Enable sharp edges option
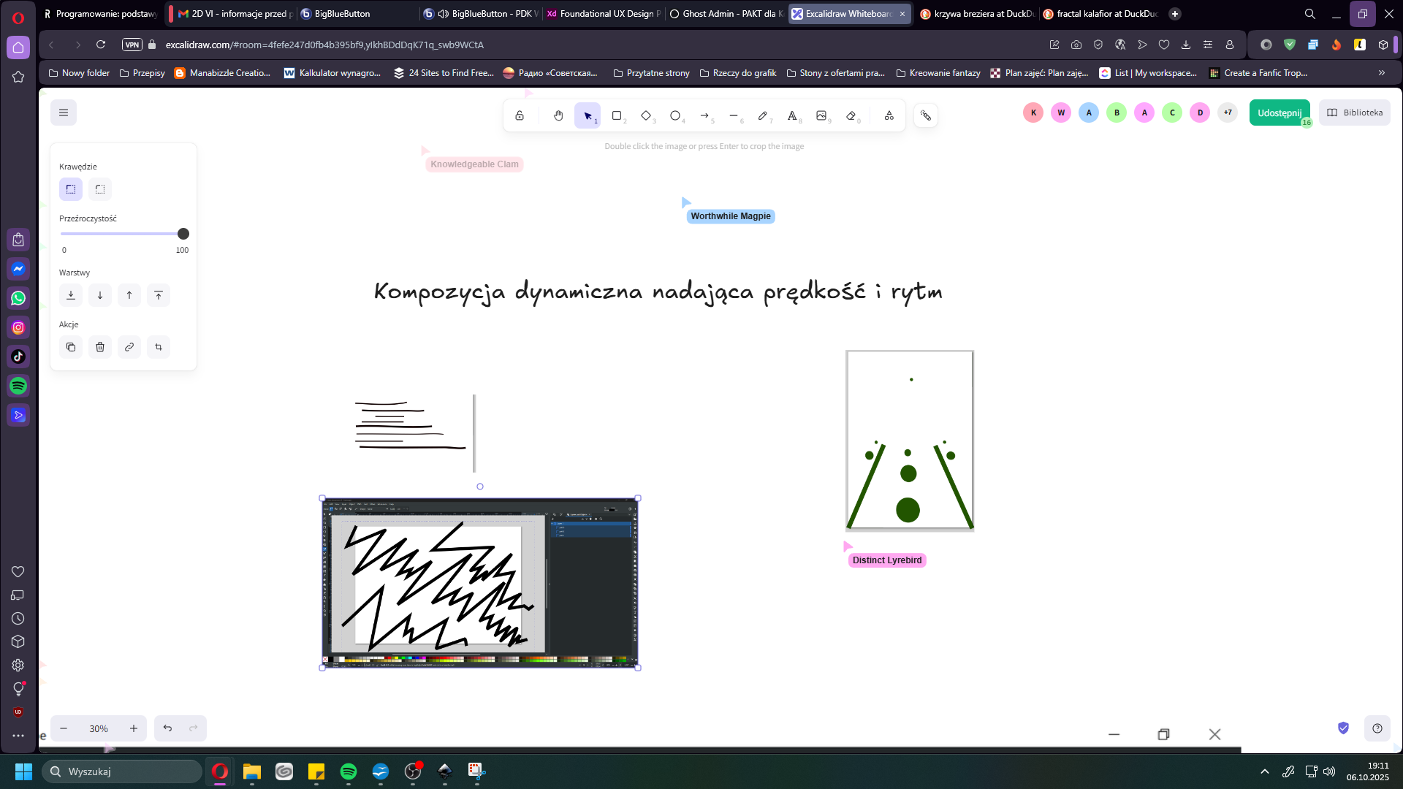 (71, 189)
